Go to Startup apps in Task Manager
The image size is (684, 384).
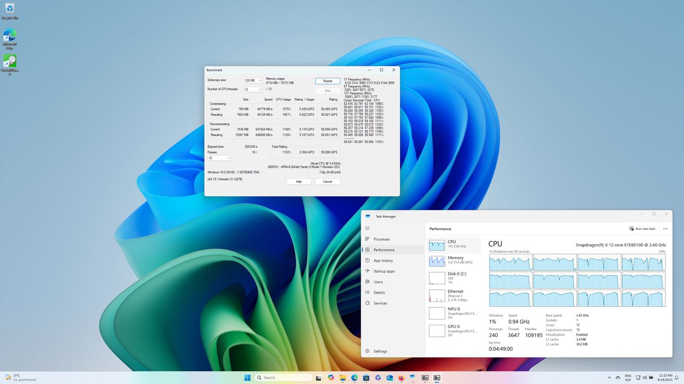[393, 271]
